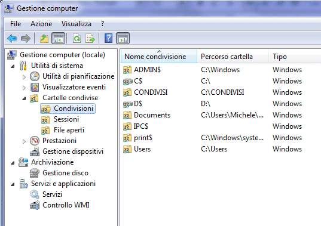The image size is (321, 226).
Task: Open the Azione menu
Action: 41,24
